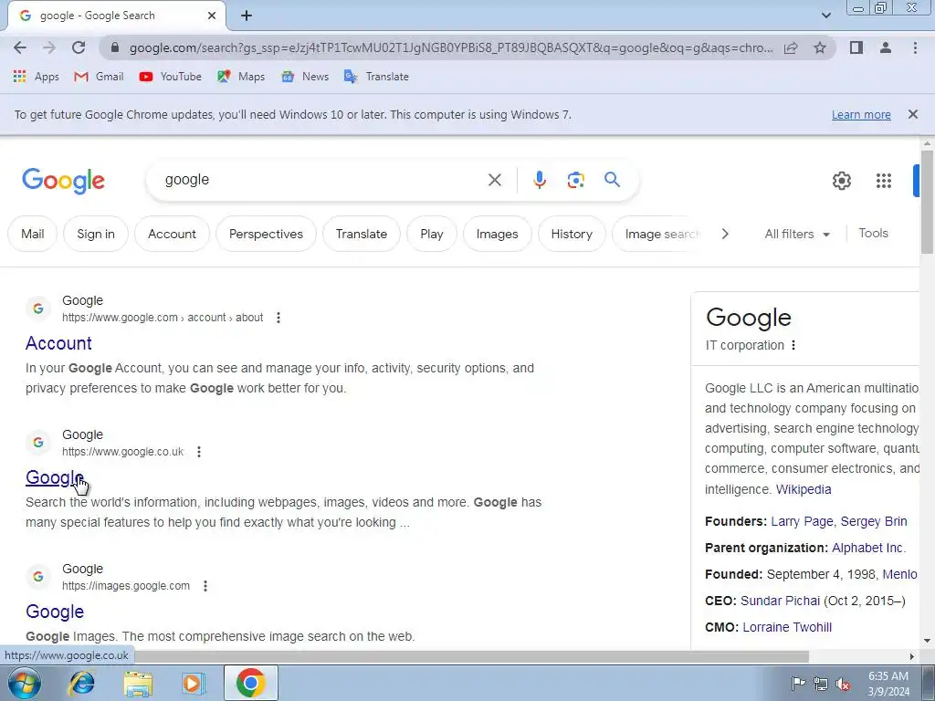Open the Action Center flag tray icon
Screen dimensions: 935x701
798,683
